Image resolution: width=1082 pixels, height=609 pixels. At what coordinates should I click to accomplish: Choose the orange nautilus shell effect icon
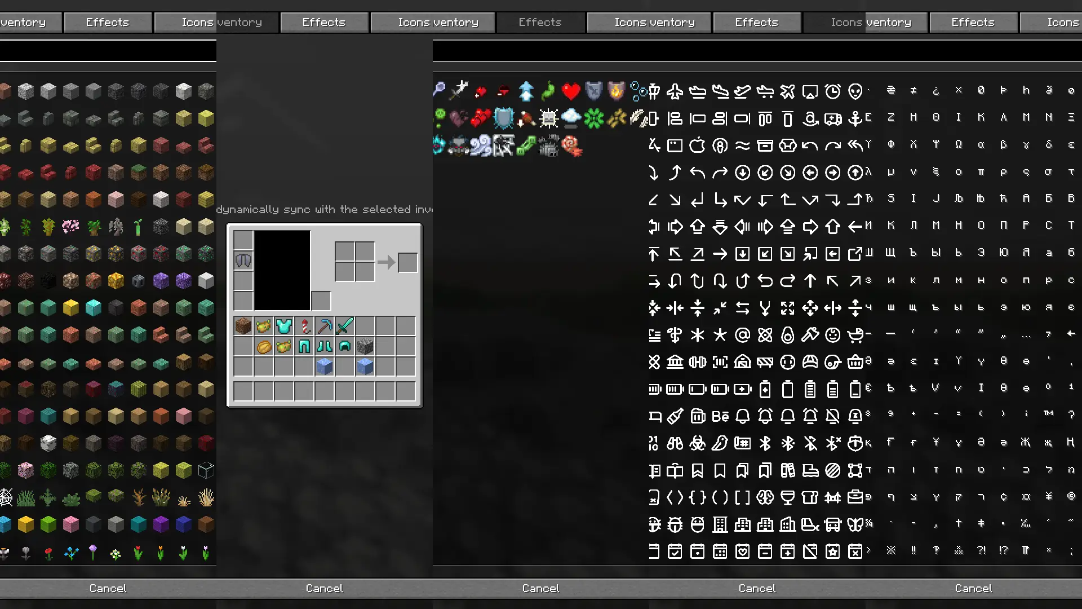pyautogui.click(x=571, y=145)
